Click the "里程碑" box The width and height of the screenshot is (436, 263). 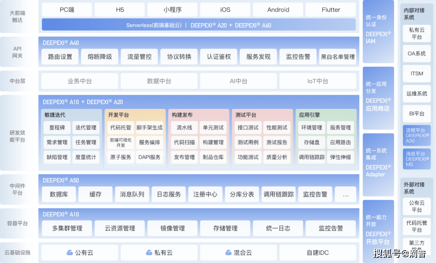(57, 127)
